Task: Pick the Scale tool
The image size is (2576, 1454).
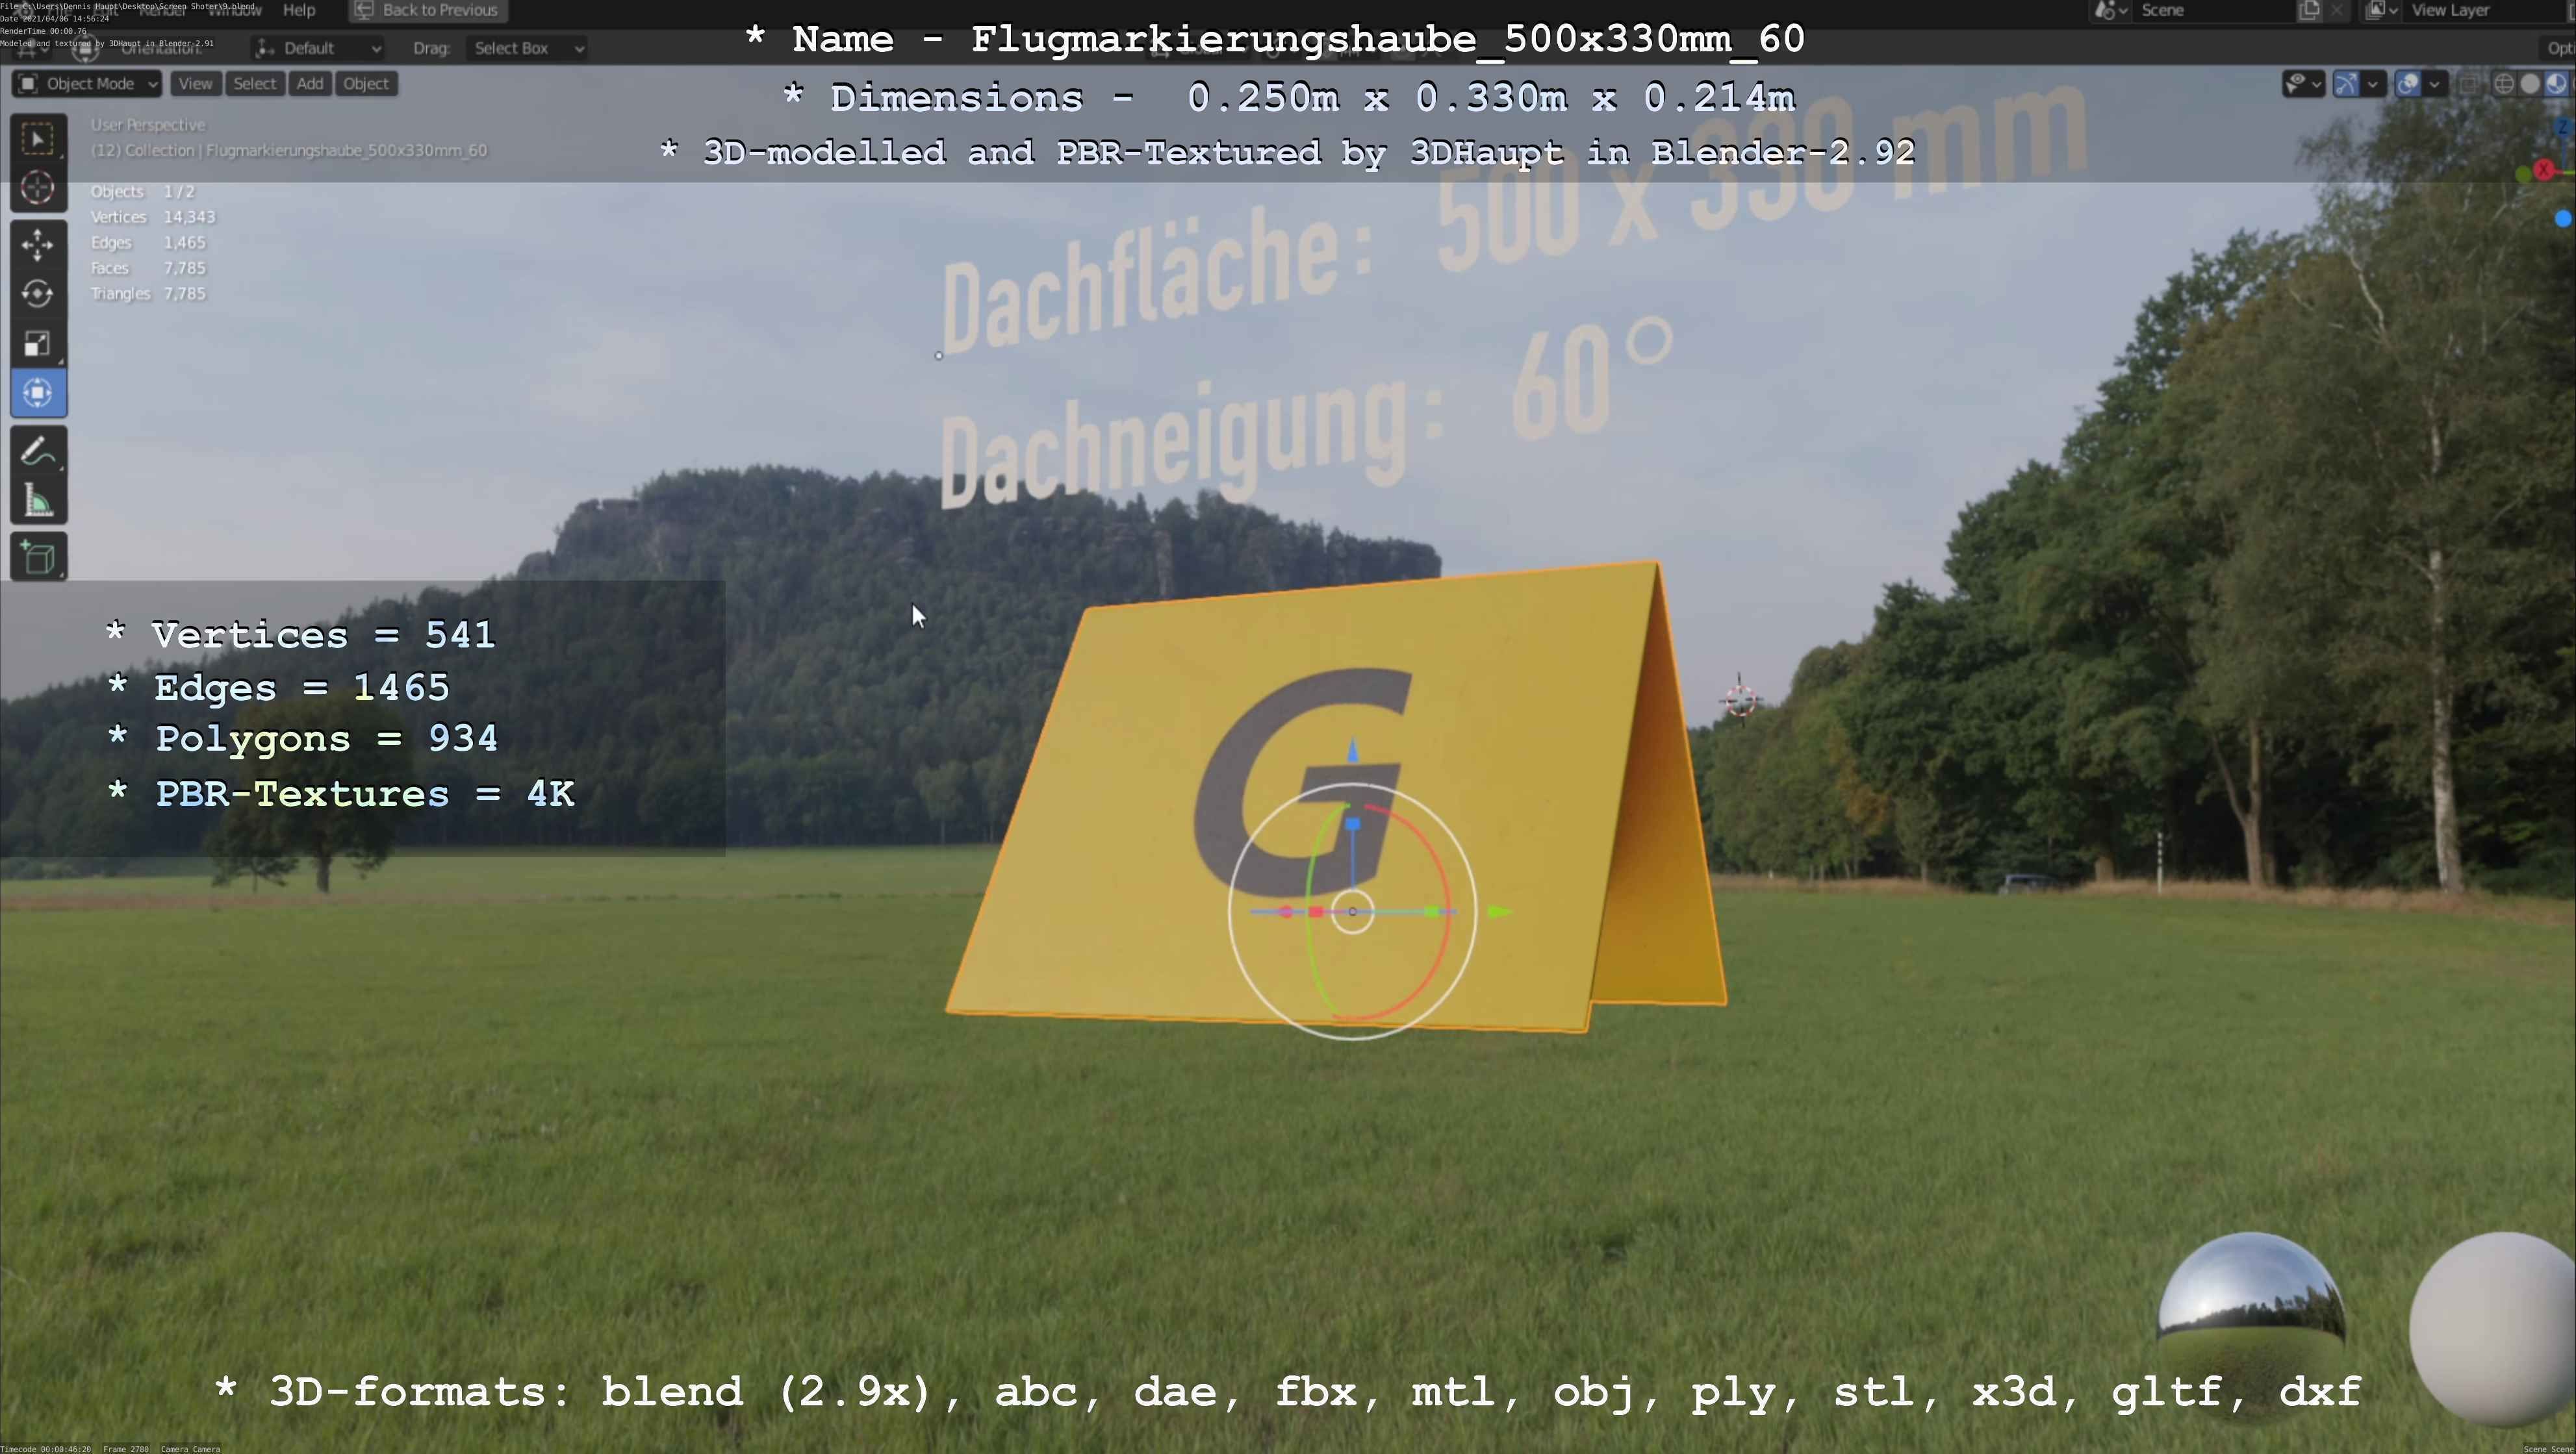Action: [x=38, y=344]
